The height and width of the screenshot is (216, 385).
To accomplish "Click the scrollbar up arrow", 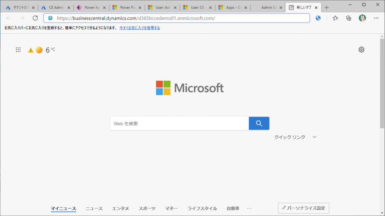I will (382, 36).
